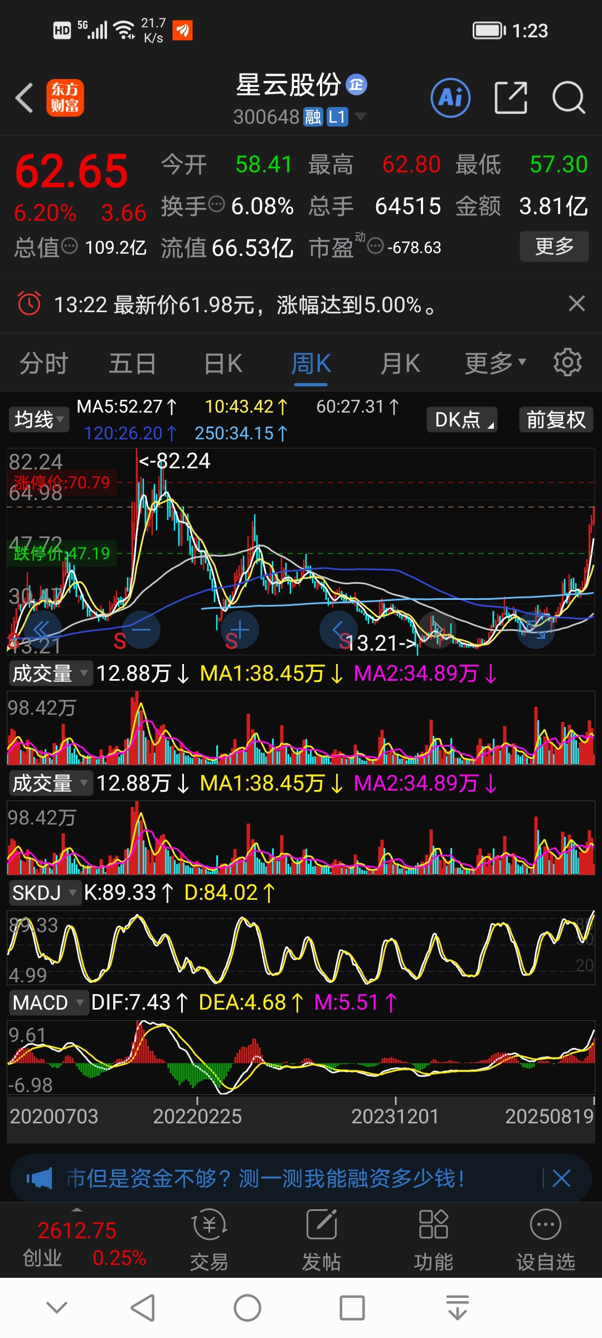
Task: Tap the 企 company badge icon
Action: (x=357, y=84)
